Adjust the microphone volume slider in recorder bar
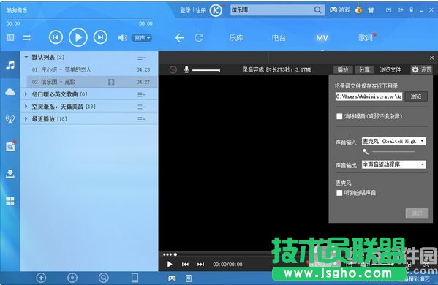The height and width of the screenshot is (285, 438). pos(206,69)
